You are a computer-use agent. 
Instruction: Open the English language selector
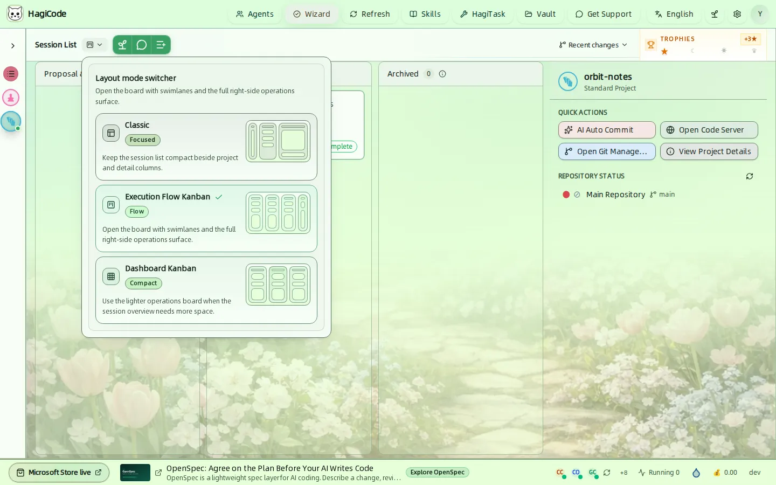(674, 14)
